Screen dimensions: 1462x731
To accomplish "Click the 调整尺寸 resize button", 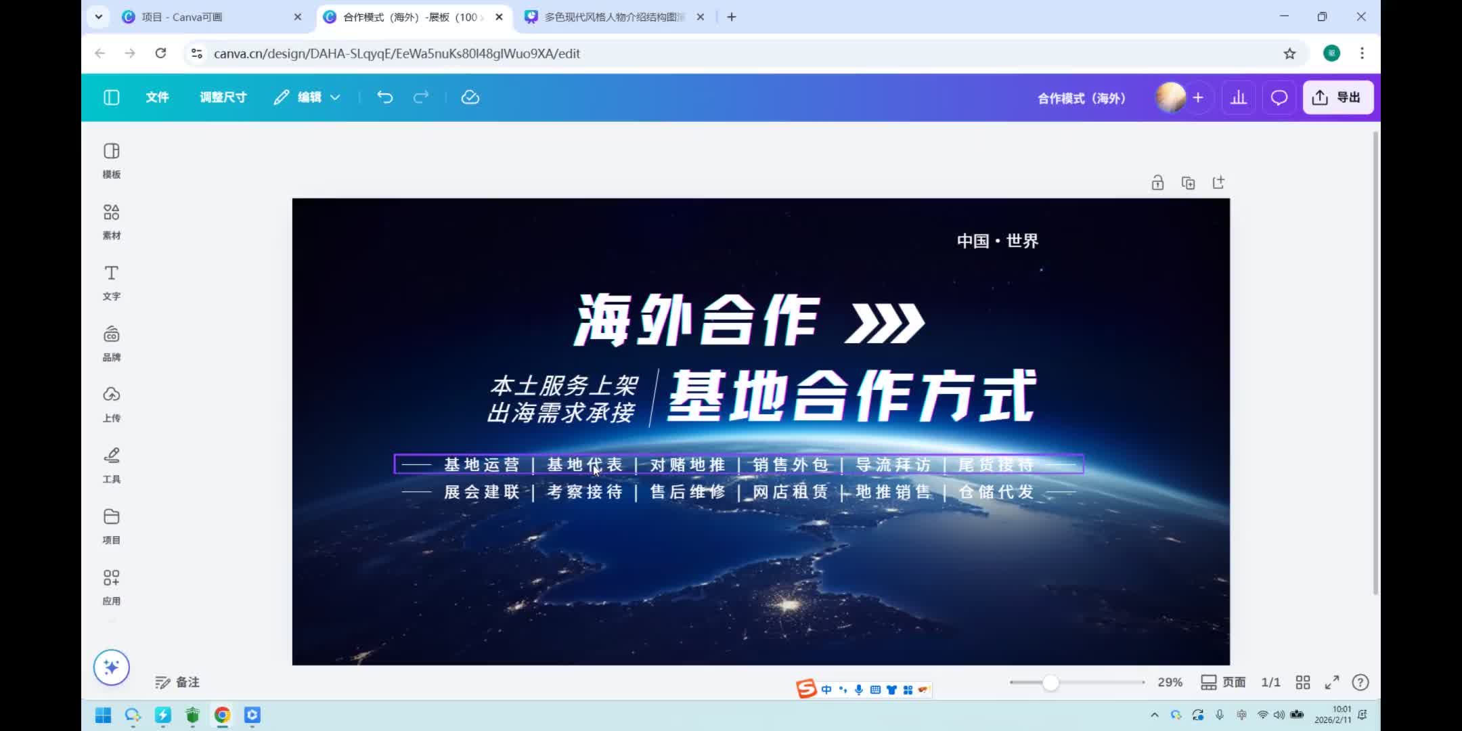I will point(223,97).
